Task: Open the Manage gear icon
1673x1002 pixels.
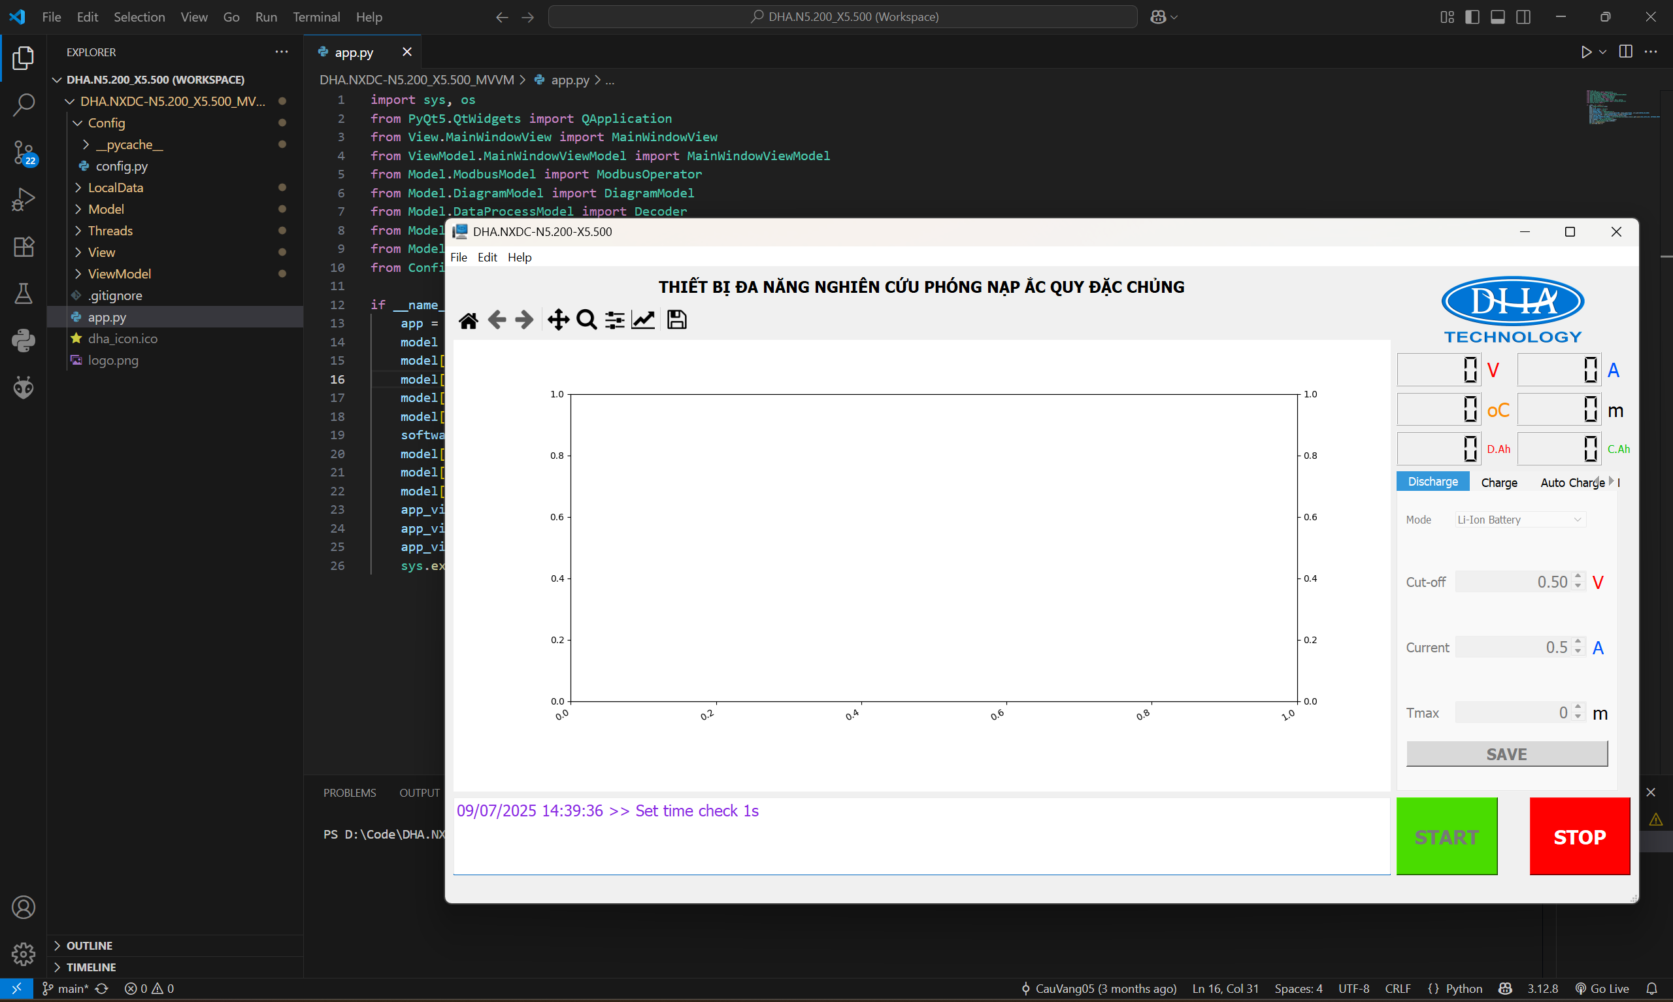Action: click(x=24, y=954)
